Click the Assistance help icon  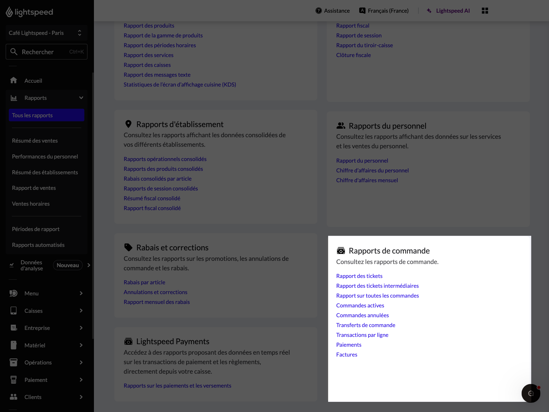tap(318, 10)
